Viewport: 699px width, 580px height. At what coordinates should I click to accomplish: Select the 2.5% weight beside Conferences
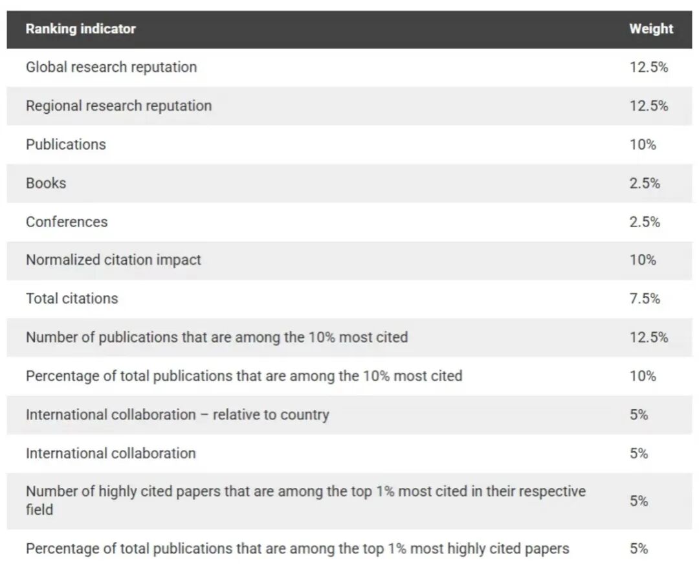[645, 222]
